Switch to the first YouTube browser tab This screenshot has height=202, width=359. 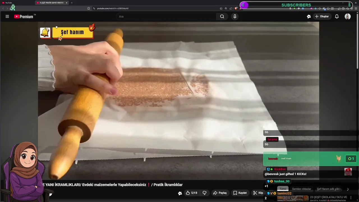tap(17, 3)
